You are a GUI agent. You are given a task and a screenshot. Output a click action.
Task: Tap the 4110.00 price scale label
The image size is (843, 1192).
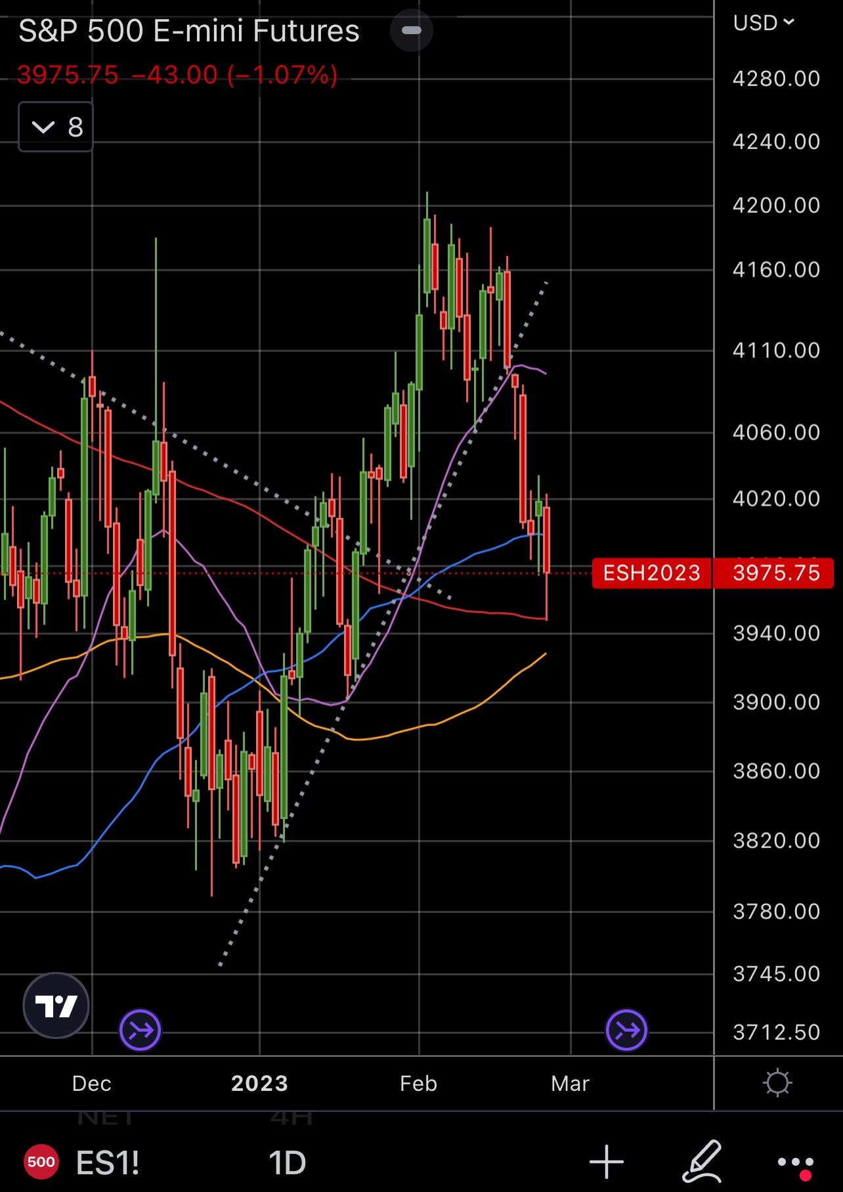click(776, 350)
